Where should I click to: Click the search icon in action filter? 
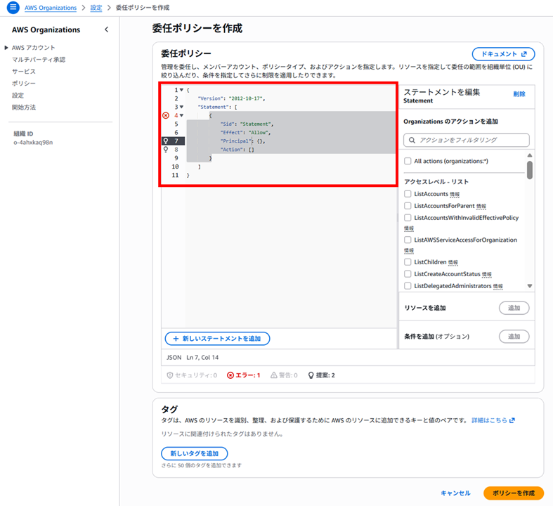412,140
